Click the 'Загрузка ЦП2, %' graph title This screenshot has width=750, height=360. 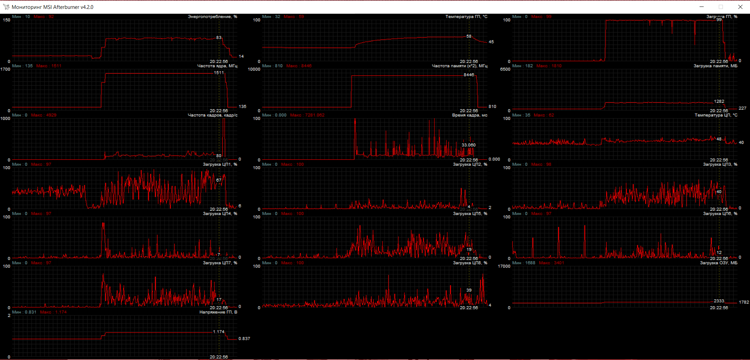click(470, 164)
